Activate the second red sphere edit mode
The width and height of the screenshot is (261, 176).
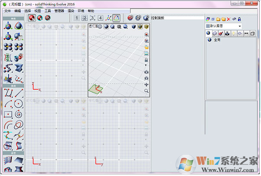[x=40, y=18]
